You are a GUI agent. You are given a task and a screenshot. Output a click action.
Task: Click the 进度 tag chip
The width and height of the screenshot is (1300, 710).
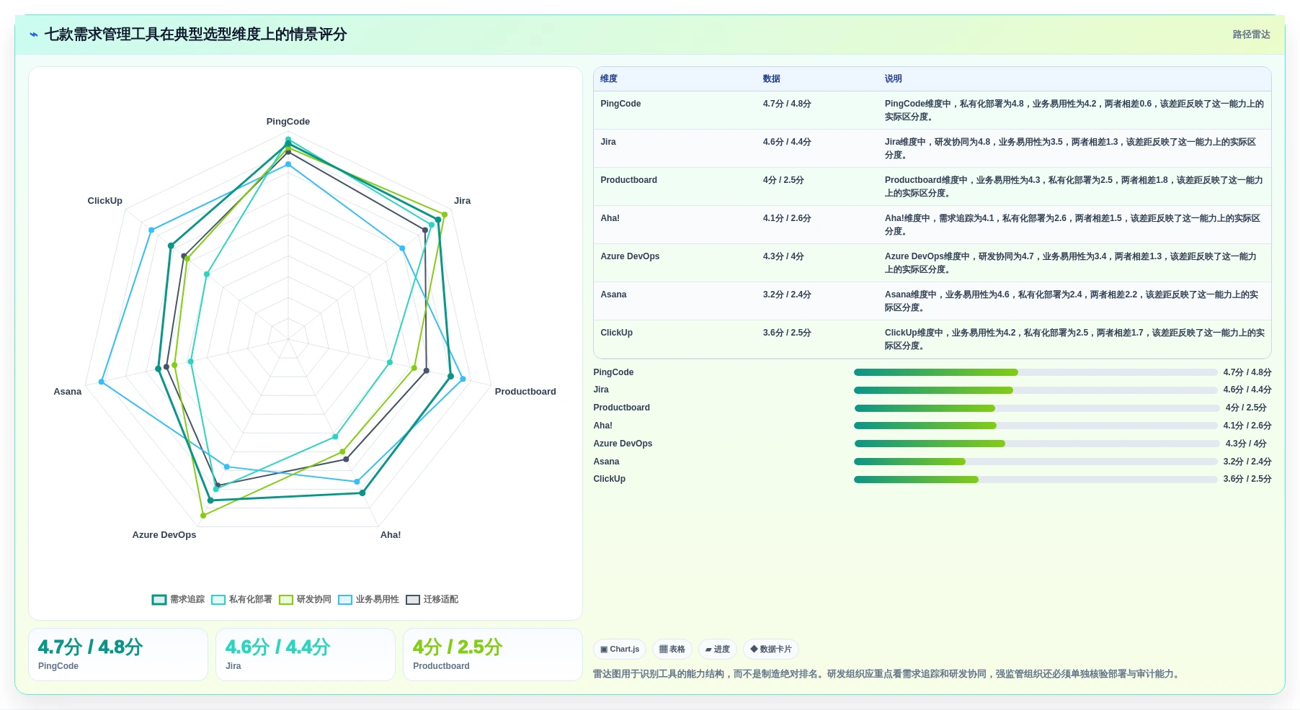718,650
